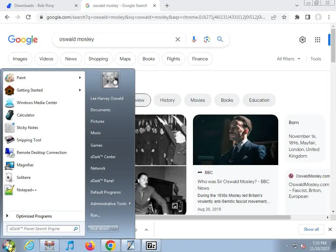Choose the Movies topic chip
This screenshot has height=252, width=336.
[x=198, y=100]
